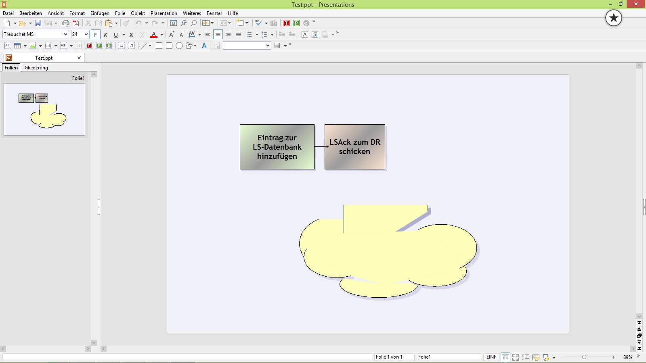This screenshot has width=646, height=363.
Task: Insert a table with the table icon
Action: (17, 46)
